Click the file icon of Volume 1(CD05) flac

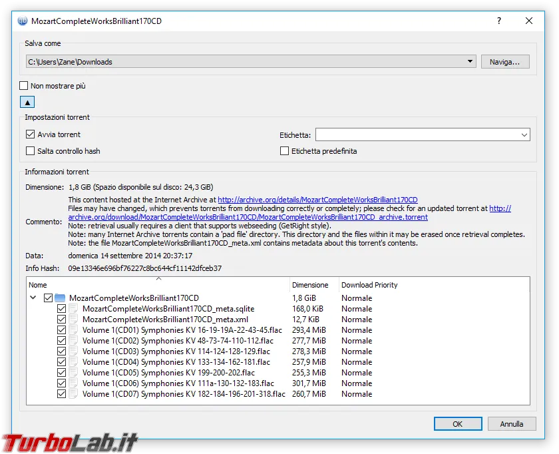coord(73,373)
